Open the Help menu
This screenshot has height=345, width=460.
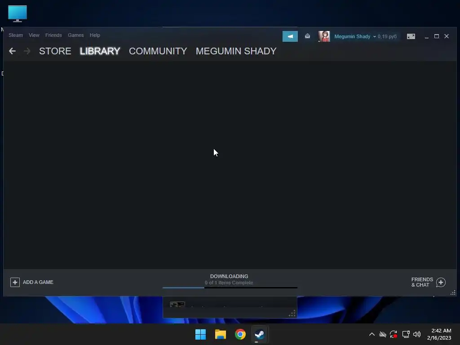coord(95,35)
